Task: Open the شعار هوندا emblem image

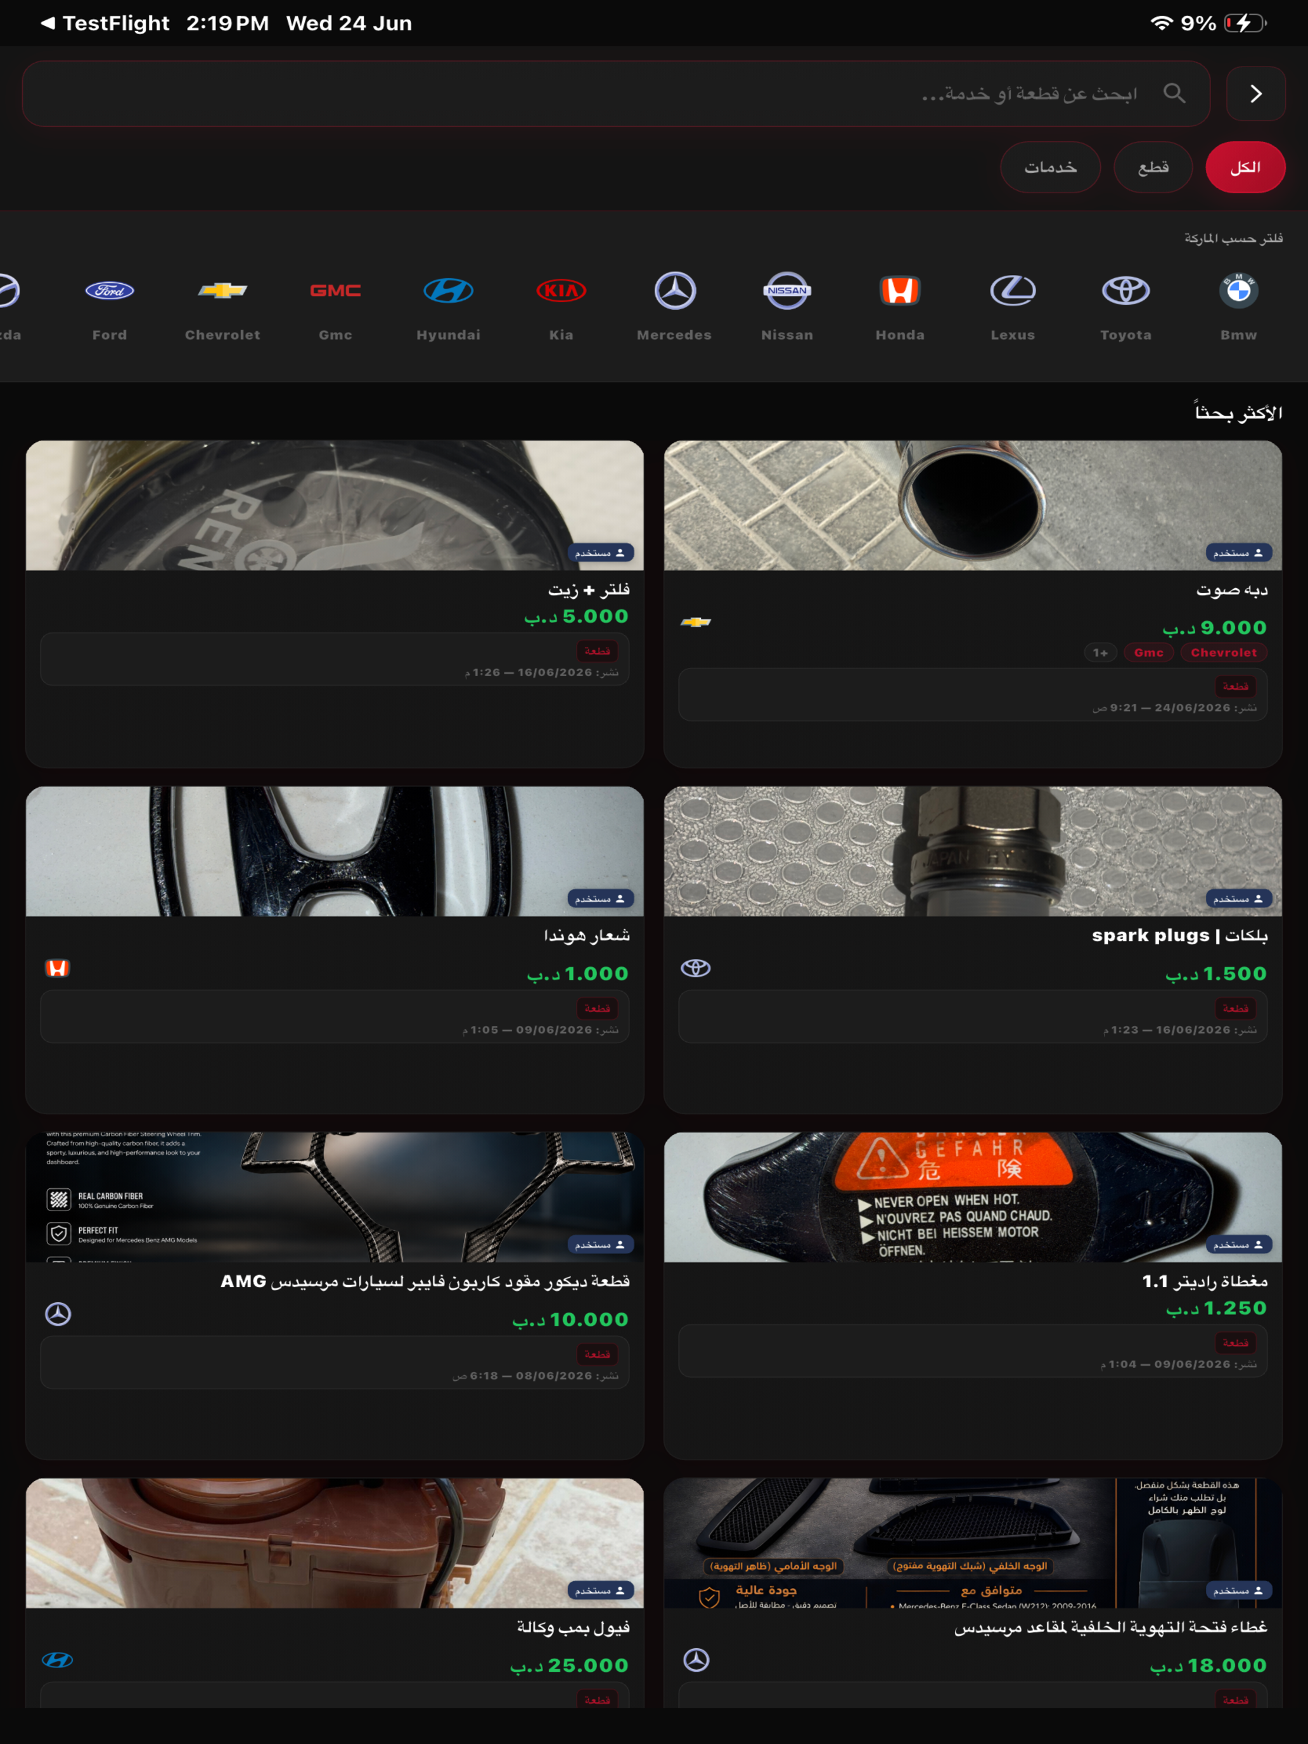Action: (x=335, y=850)
